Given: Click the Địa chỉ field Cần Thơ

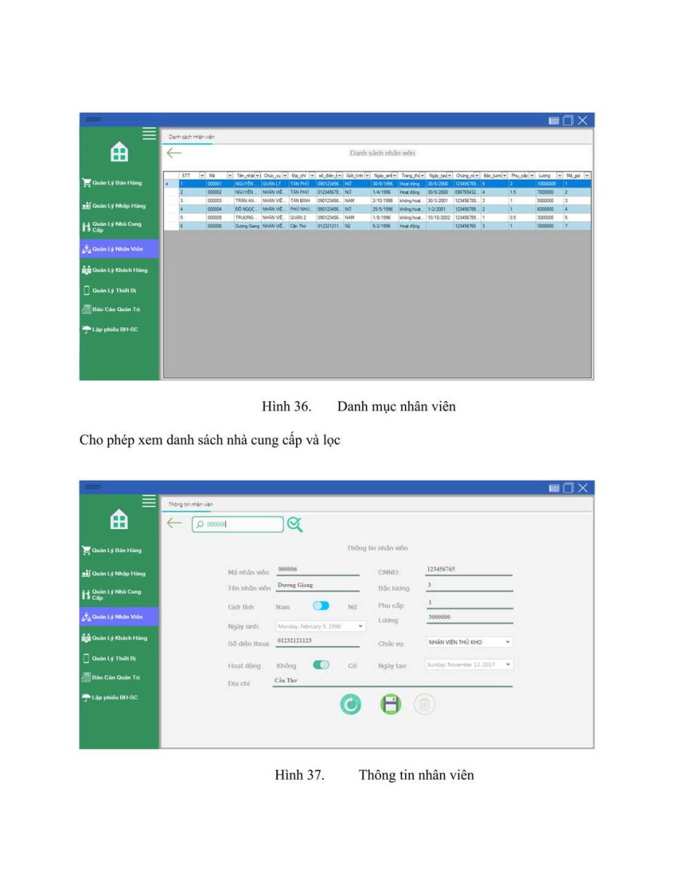Looking at the screenshot, I should (x=393, y=681).
